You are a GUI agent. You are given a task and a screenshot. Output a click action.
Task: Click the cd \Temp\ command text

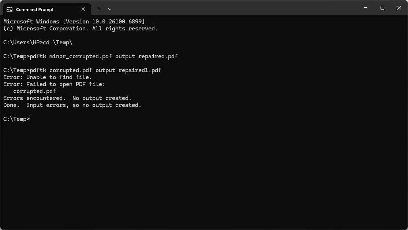(x=57, y=42)
